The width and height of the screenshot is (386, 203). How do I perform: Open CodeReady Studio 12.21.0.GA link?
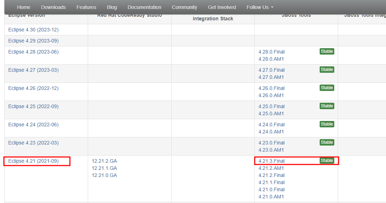105,176
